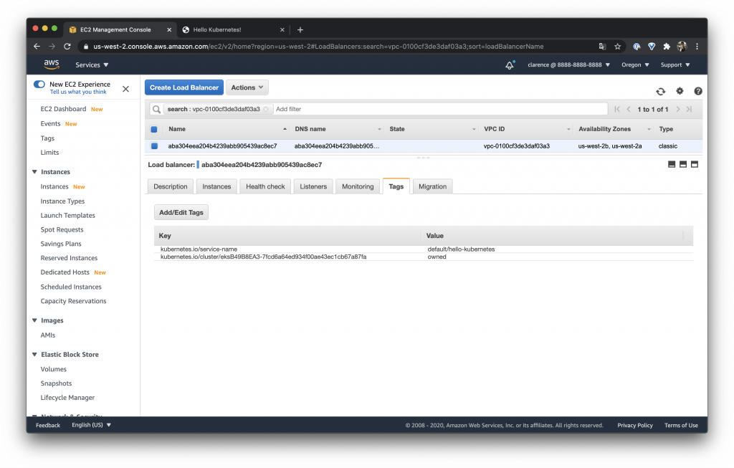The height and width of the screenshot is (468, 734).
Task: Open the help question mark icon
Action: (x=698, y=91)
